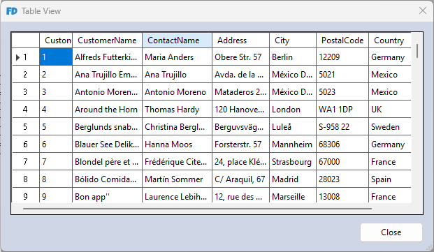Click the Frédérique Cite... cell

(177, 162)
